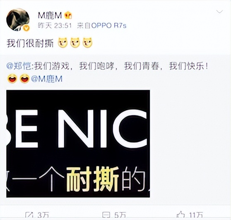Click the M鹿M username at the top
The height and width of the screenshot is (220, 231).
[x=50, y=15]
